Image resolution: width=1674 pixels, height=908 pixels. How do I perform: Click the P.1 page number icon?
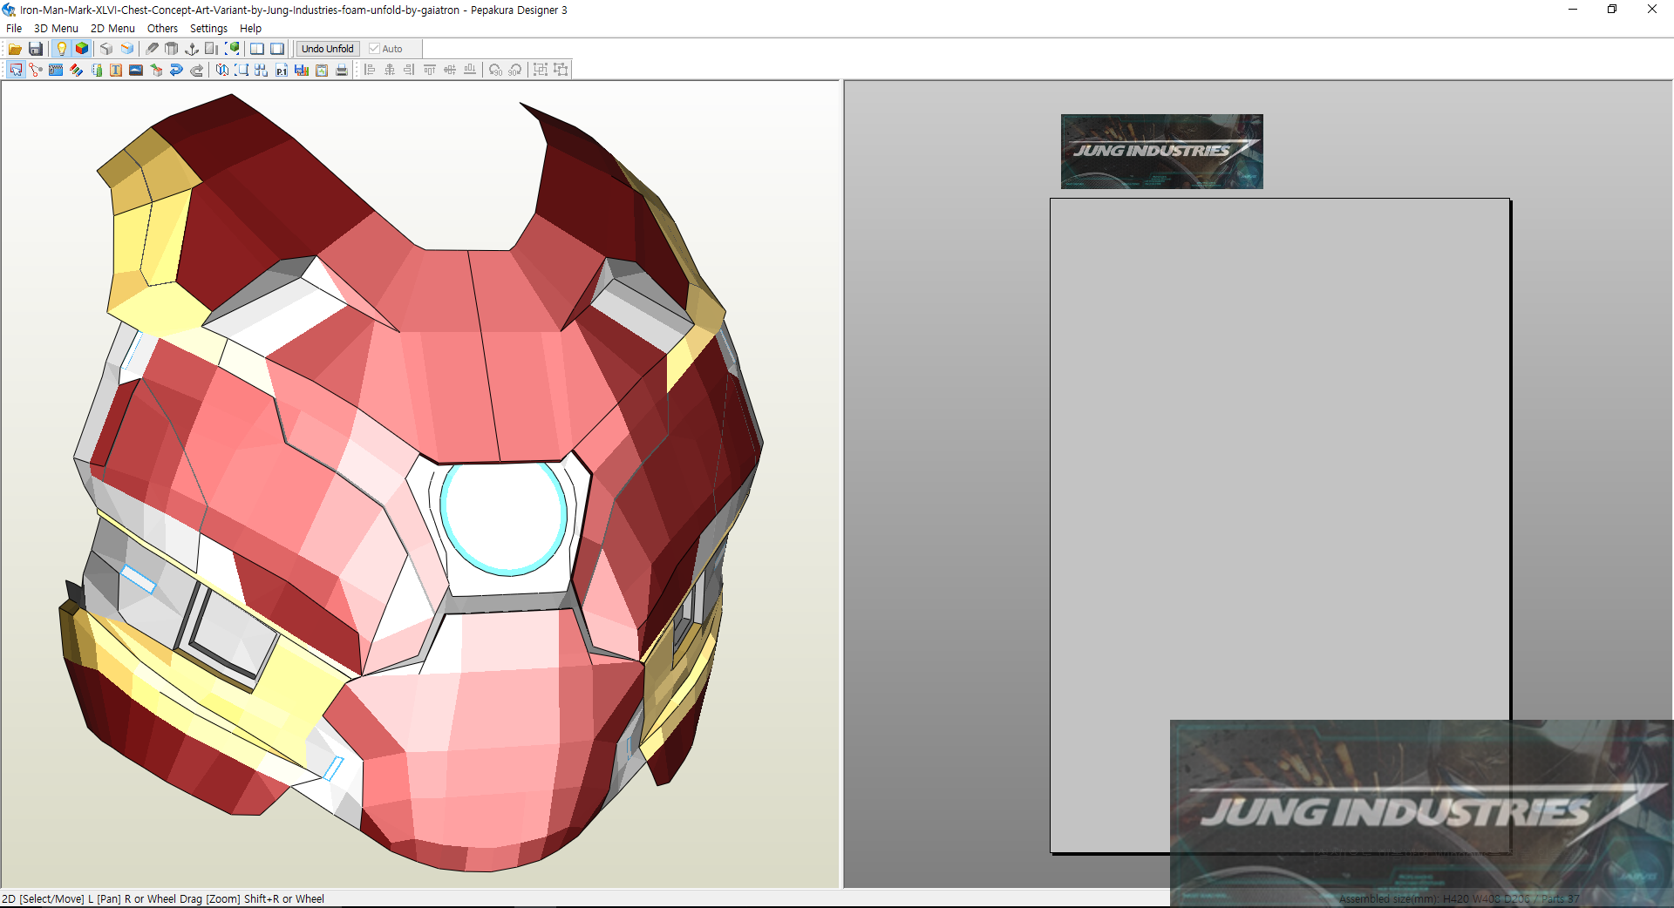[282, 70]
